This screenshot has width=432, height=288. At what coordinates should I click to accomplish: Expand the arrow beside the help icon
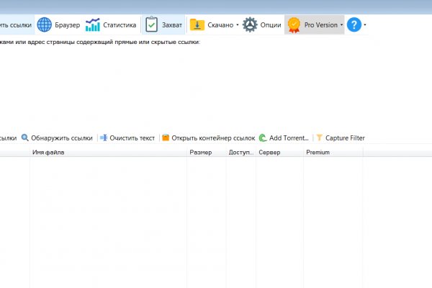coord(365,25)
